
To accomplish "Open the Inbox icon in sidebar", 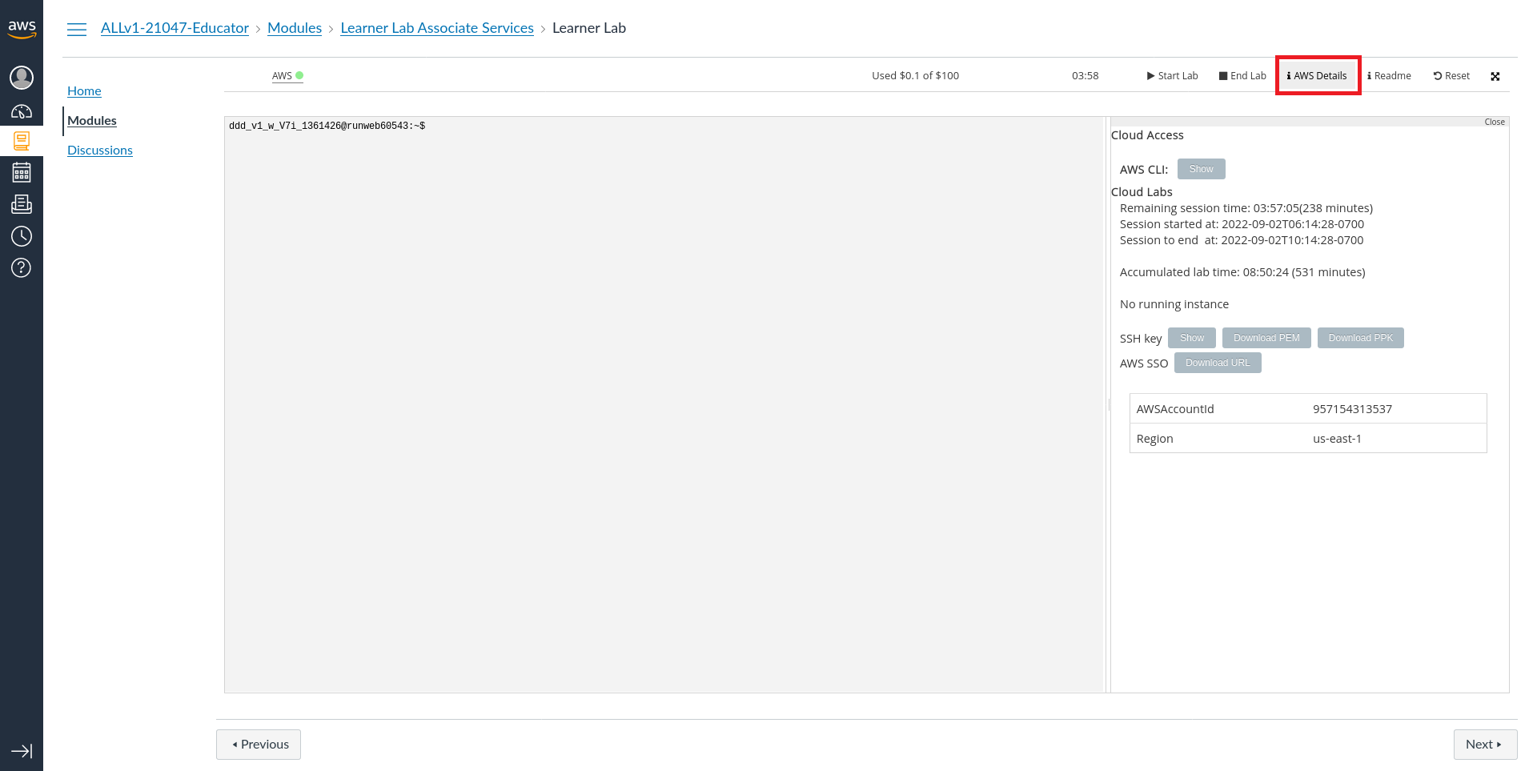I will 22,204.
